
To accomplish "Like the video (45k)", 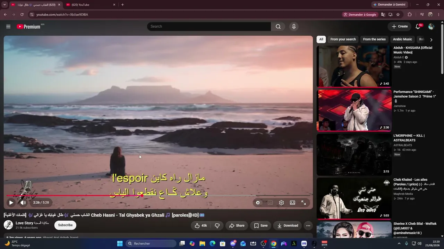I will [201, 225].
